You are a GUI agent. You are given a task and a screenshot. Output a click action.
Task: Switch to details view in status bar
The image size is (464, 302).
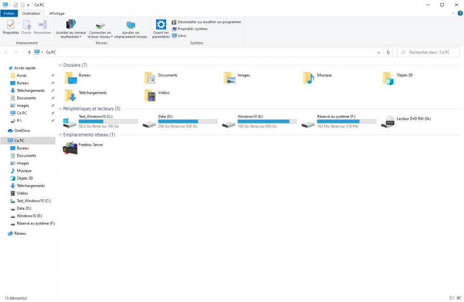click(x=452, y=298)
